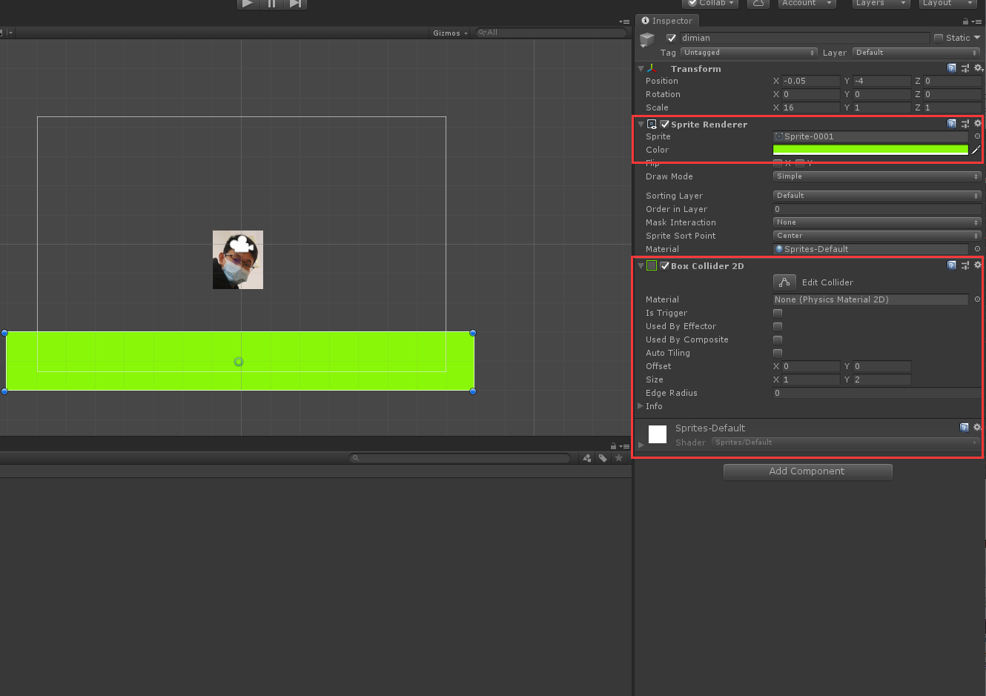Click the Play button in the toolbar
This screenshot has width=986, height=696.
click(248, 3)
